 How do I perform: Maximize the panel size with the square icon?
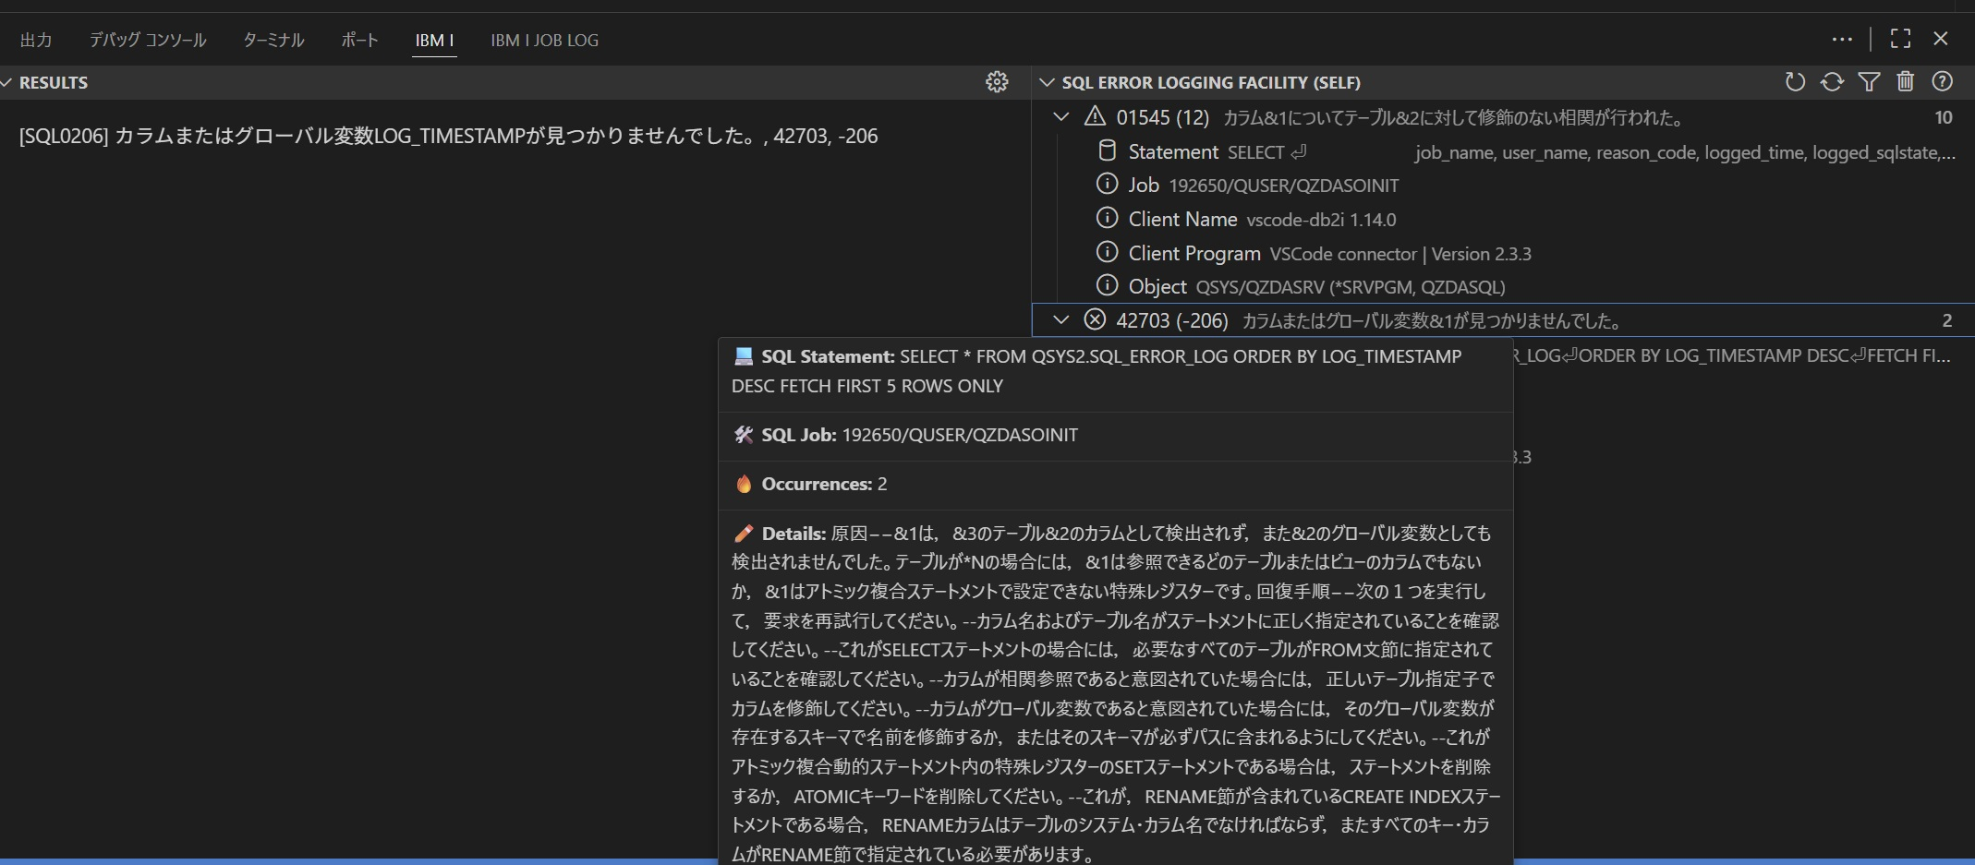click(1900, 39)
